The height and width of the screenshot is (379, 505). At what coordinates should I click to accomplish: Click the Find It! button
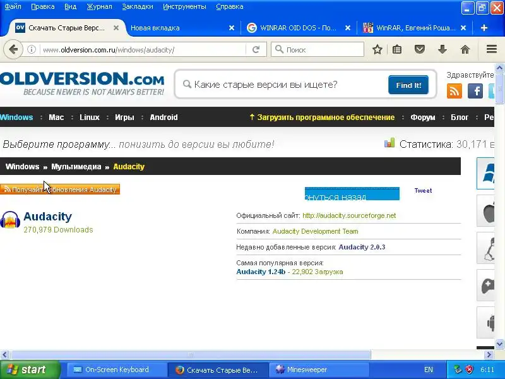408,85
